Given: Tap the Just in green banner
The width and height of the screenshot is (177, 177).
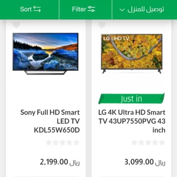Looking at the screenshot, I should tap(131, 98).
